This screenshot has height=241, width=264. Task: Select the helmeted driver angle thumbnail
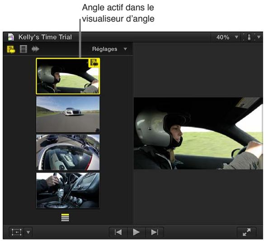pyautogui.click(x=68, y=76)
